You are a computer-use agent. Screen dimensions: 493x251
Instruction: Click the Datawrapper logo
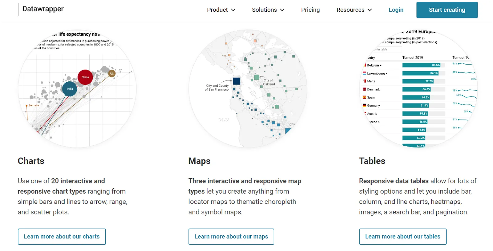[x=42, y=9]
